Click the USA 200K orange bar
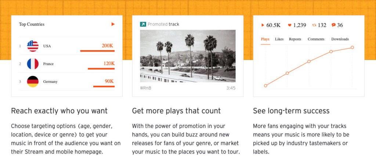The height and width of the screenshot is (167, 376). coord(97,51)
